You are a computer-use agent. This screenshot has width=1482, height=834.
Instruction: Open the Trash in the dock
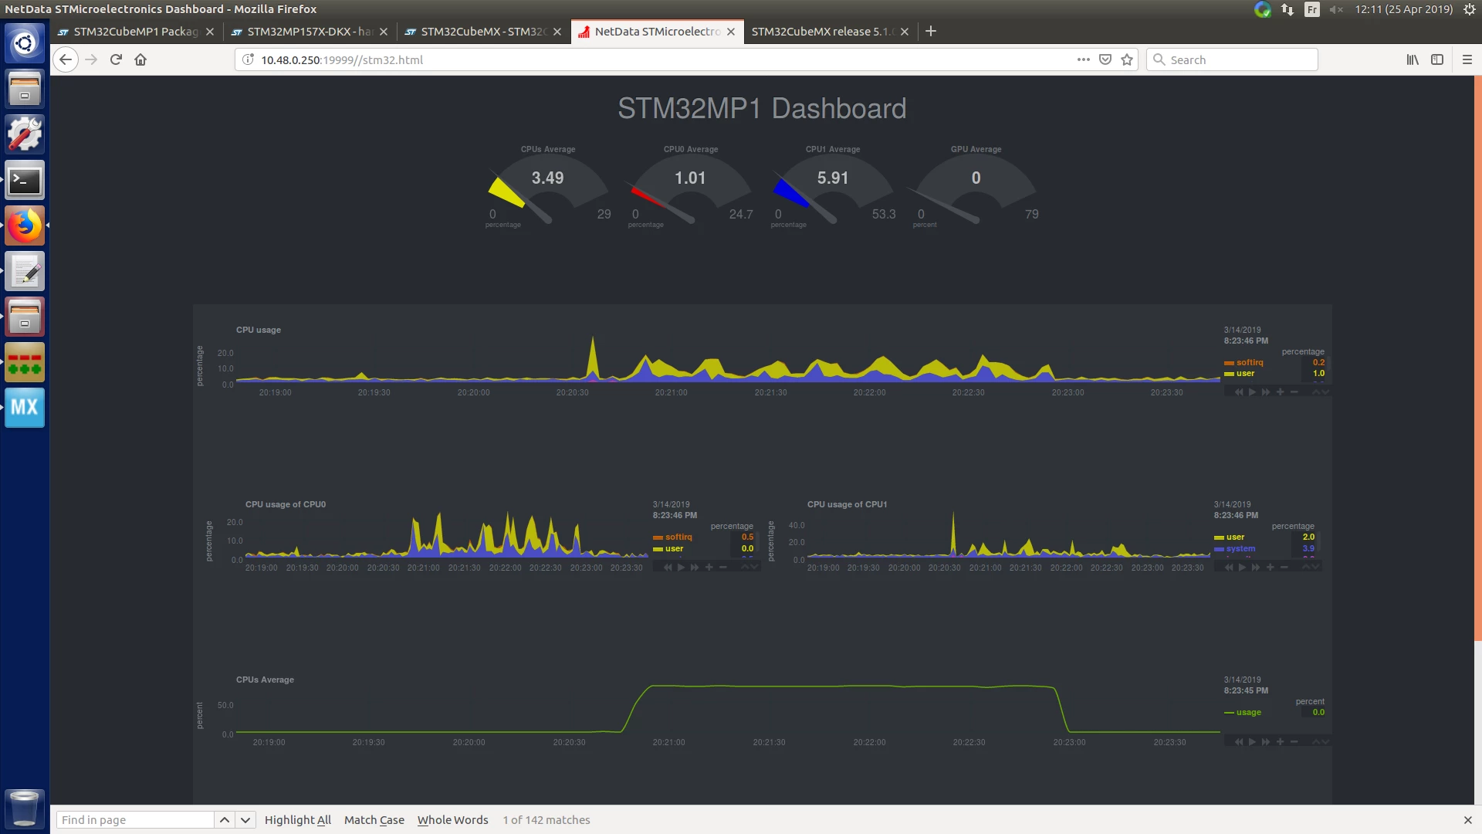tap(25, 809)
